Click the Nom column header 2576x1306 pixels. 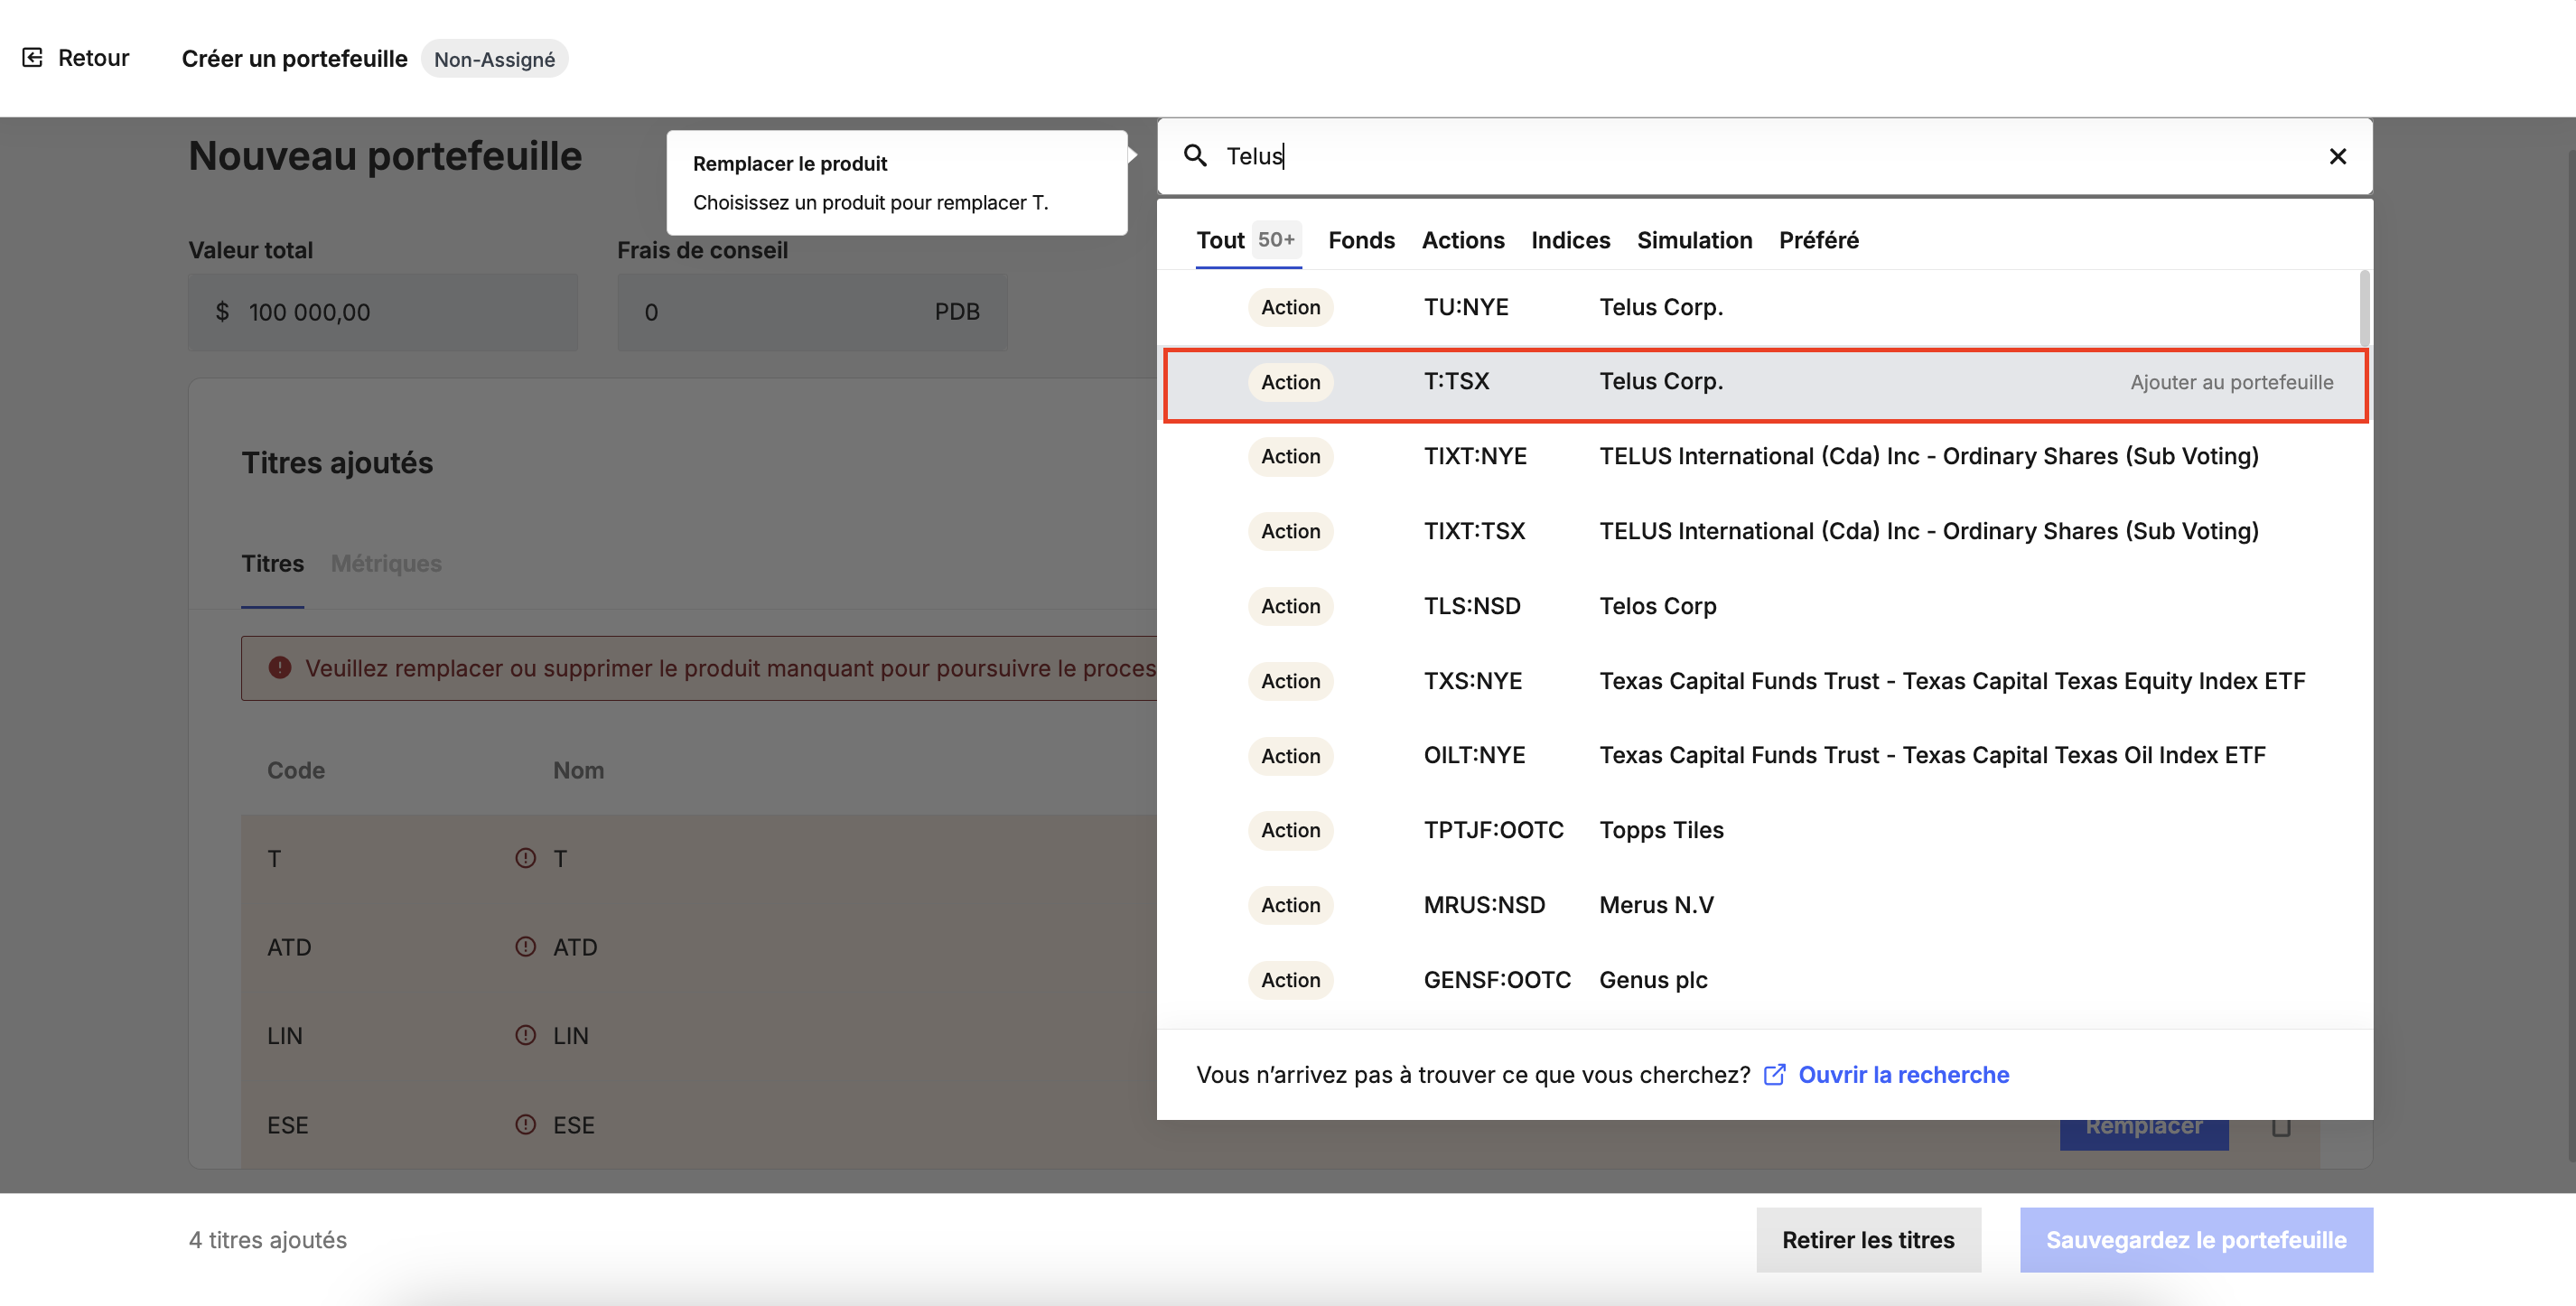[578, 771]
